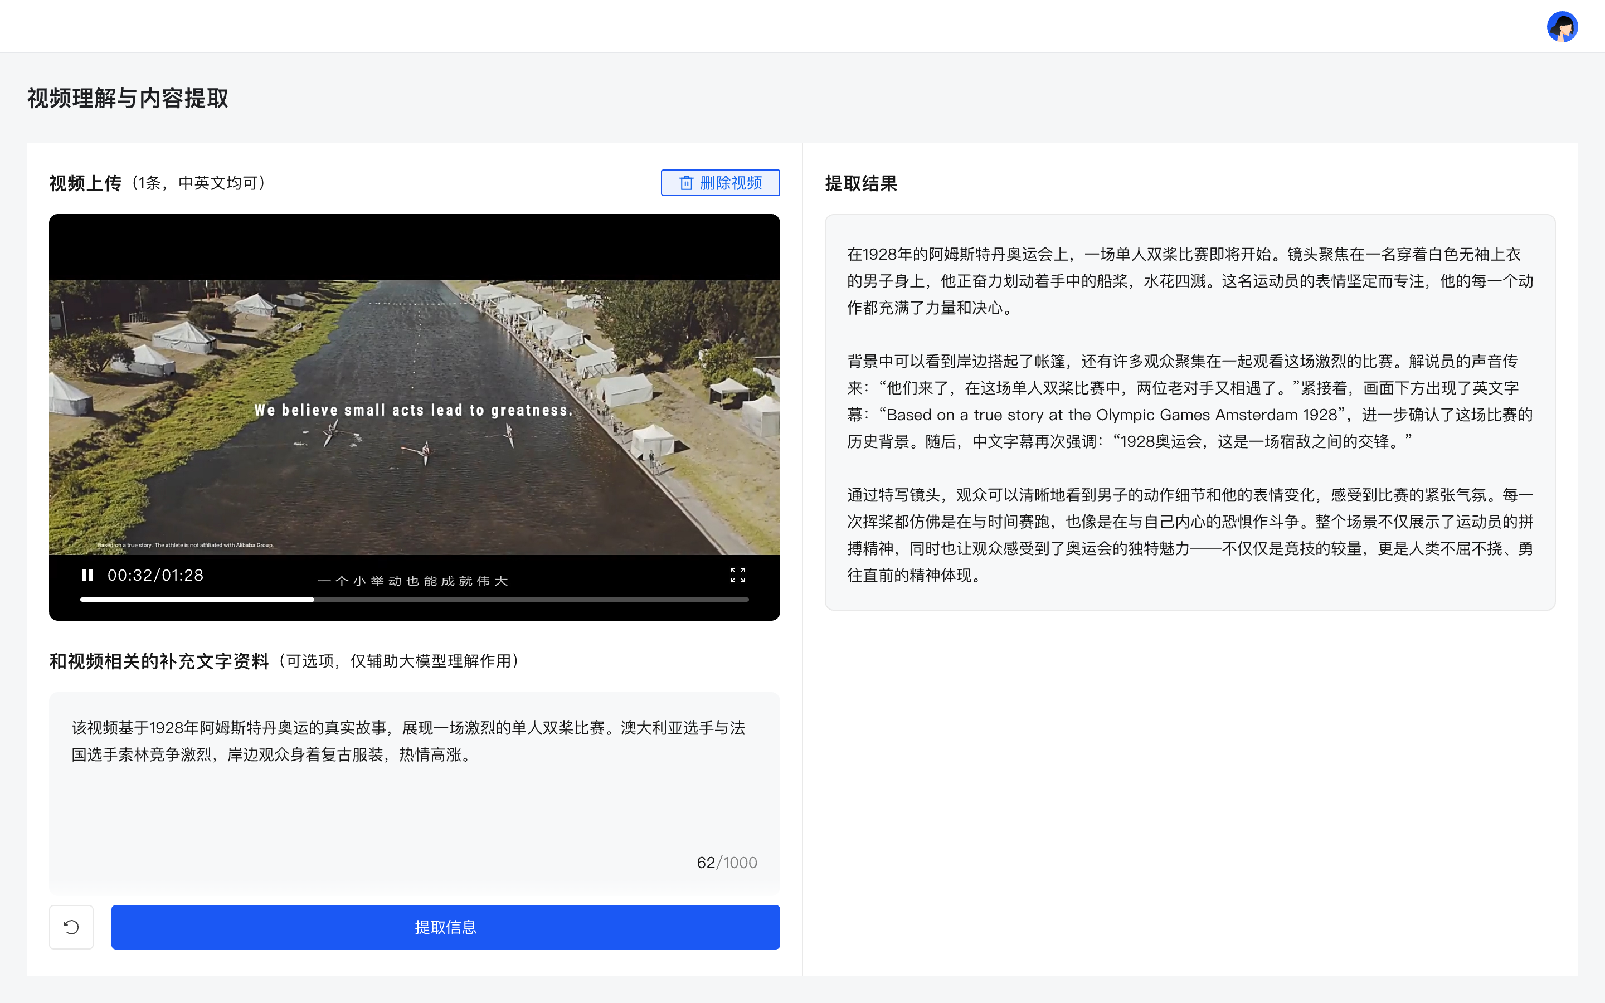
Task: Click the 提取结果 heading
Action: (861, 184)
